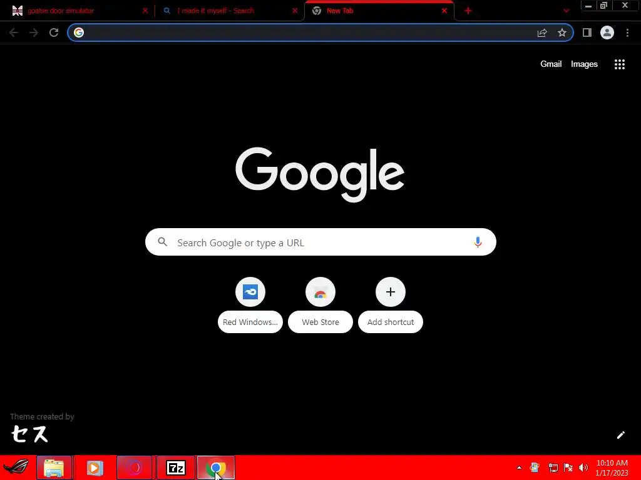Open a new tab with the plus button

[468, 11]
